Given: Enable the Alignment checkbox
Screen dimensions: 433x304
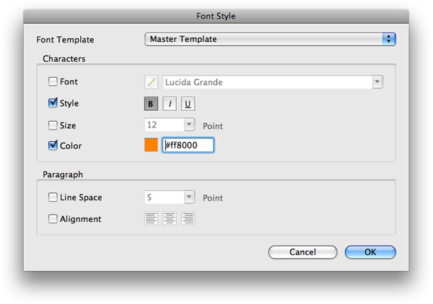Looking at the screenshot, I should pyautogui.click(x=53, y=219).
